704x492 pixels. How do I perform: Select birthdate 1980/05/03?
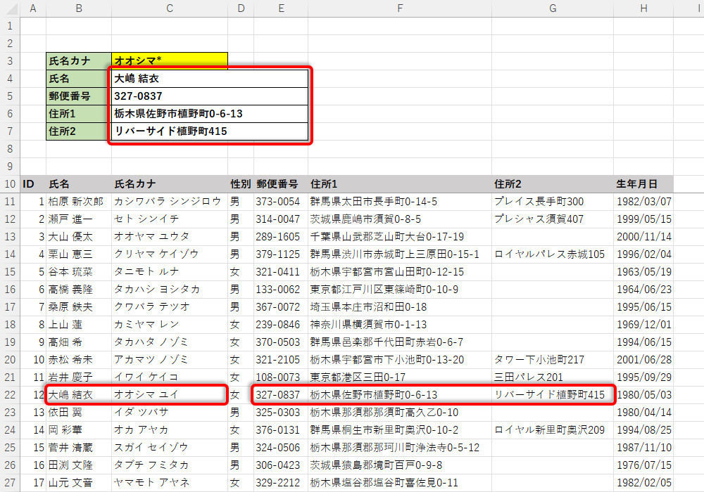point(643,395)
